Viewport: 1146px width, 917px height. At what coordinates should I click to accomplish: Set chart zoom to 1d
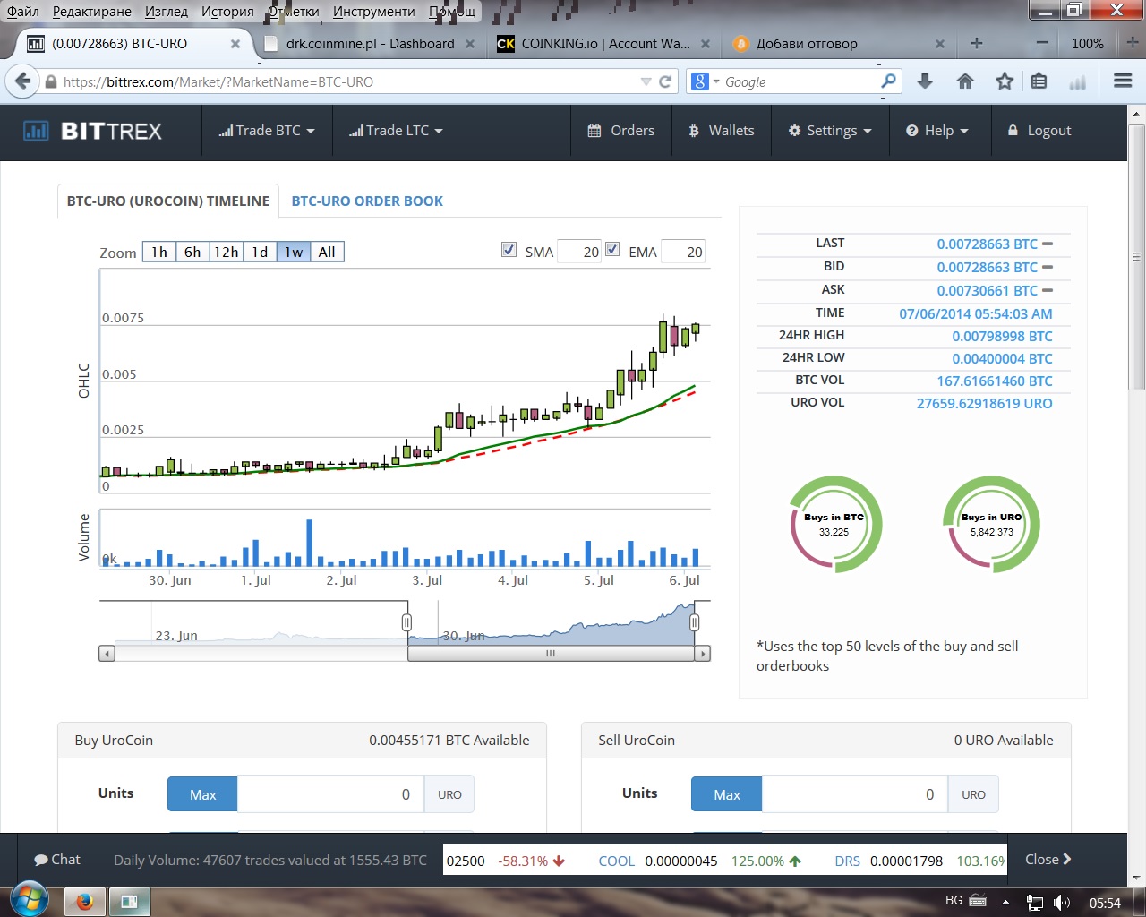(260, 253)
